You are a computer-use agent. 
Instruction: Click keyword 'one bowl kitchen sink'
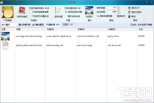(88, 36)
